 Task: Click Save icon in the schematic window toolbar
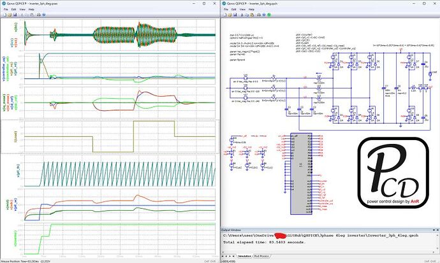tap(237, 16)
